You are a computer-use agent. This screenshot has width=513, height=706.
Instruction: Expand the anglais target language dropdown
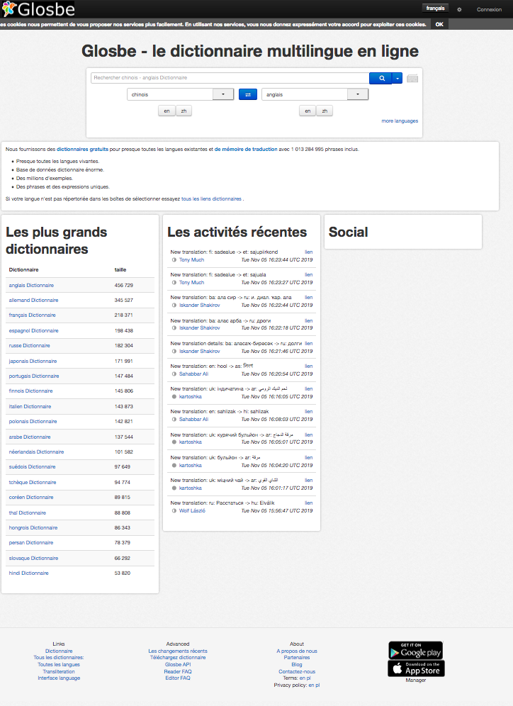[358, 94]
